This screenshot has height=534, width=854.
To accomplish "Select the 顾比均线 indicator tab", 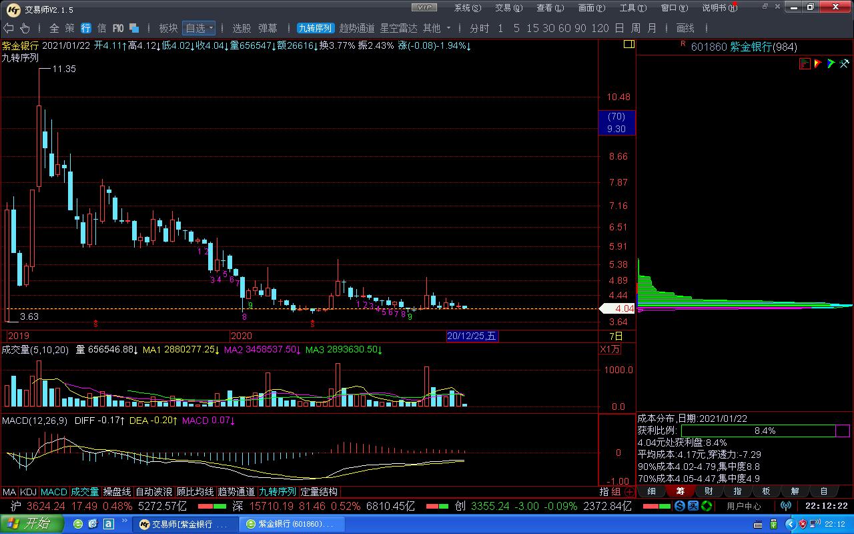I will (195, 492).
